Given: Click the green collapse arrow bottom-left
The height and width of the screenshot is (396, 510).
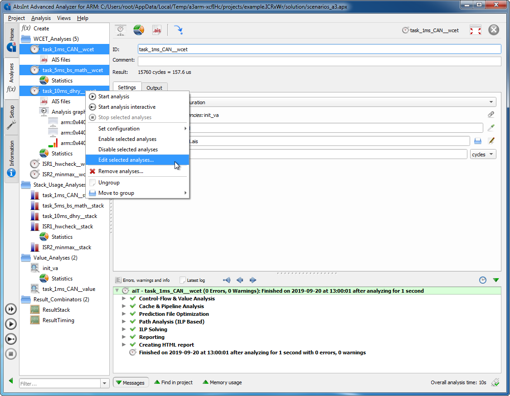Looking at the screenshot, I should (x=11, y=381).
